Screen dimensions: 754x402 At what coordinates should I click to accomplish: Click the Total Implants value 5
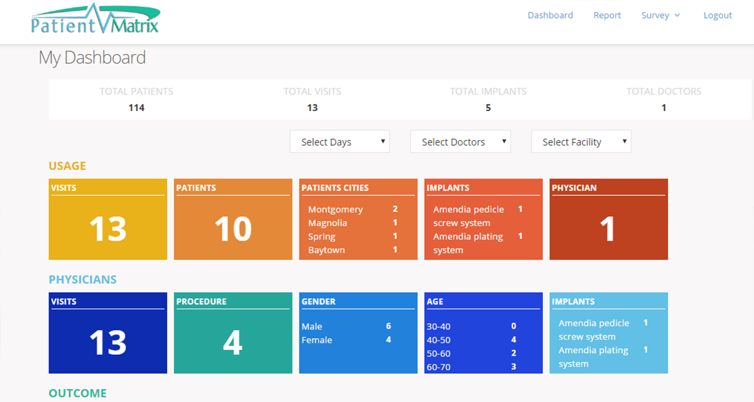pyautogui.click(x=488, y=108)
